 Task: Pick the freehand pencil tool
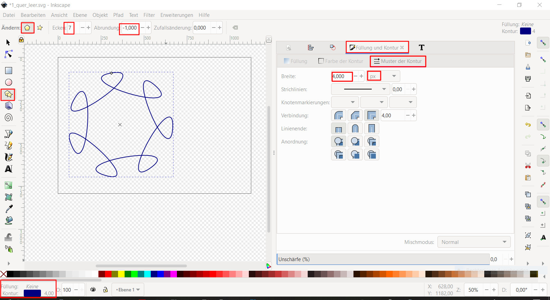point(8,146)
